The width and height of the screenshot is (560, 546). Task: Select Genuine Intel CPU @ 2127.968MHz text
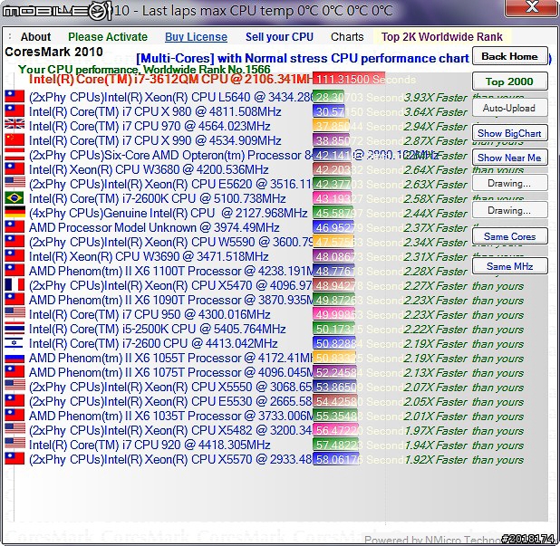(x=168, y=213)
